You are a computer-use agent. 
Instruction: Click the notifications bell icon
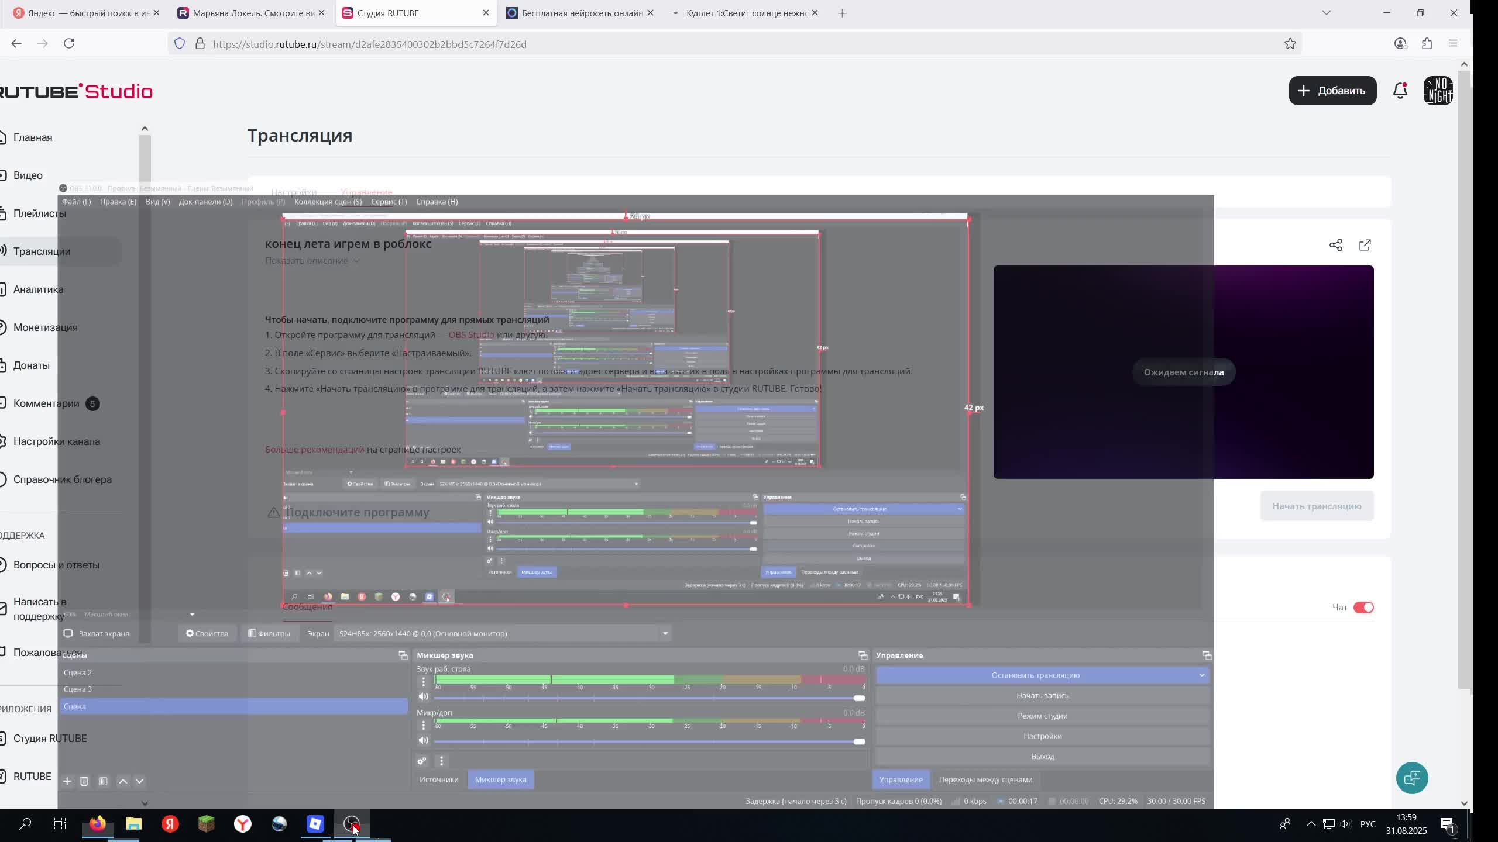tap(1400, 91)
